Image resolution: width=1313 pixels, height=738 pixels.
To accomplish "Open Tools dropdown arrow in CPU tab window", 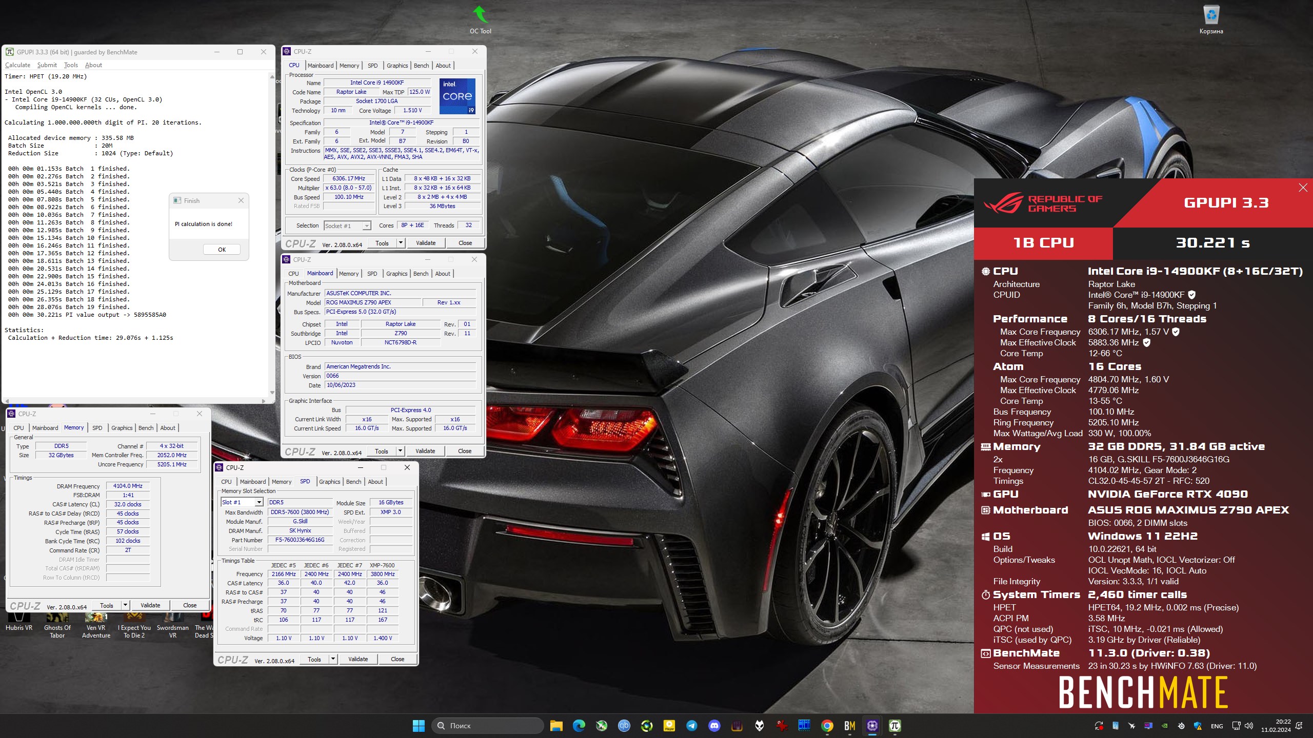I will (401, 243).
